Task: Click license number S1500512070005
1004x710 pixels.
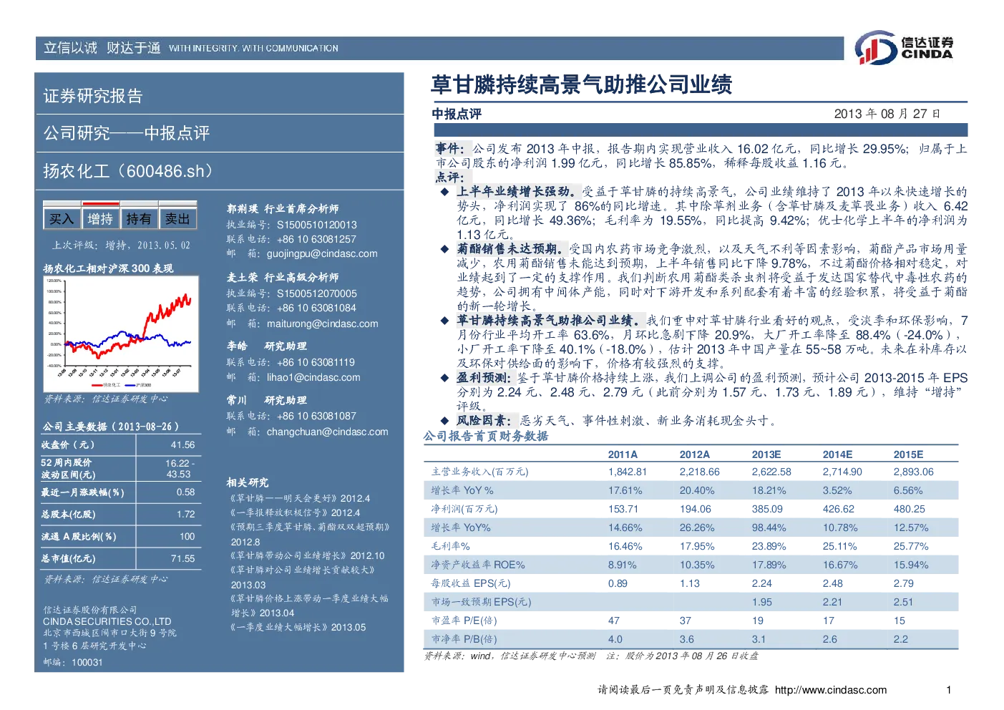Action: click(x=317, y=293)
